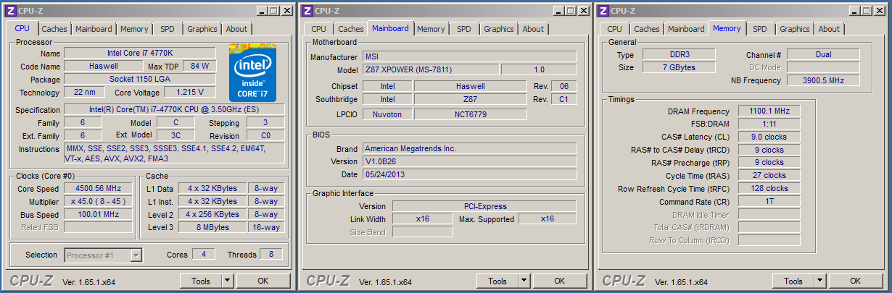Click Tools button in right Memory window

793,281
